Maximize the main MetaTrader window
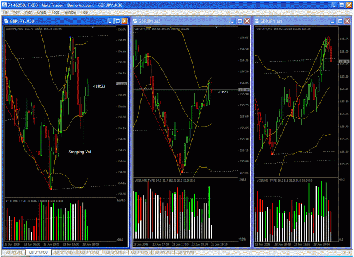This screenshot has width=354, height=257. click(x=342, y=5)
